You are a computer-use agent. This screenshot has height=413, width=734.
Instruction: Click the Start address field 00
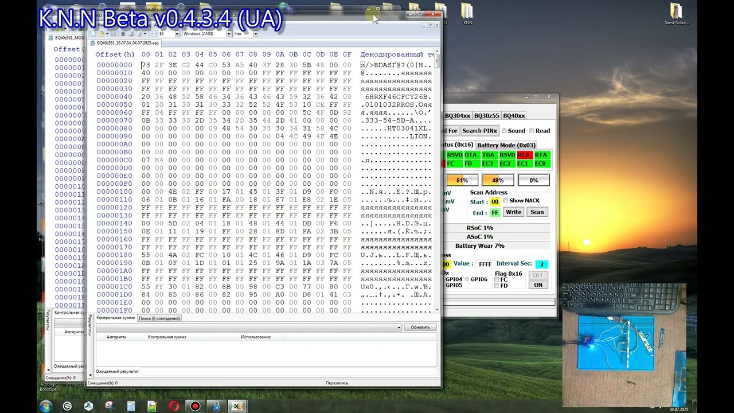coord(495,202)
